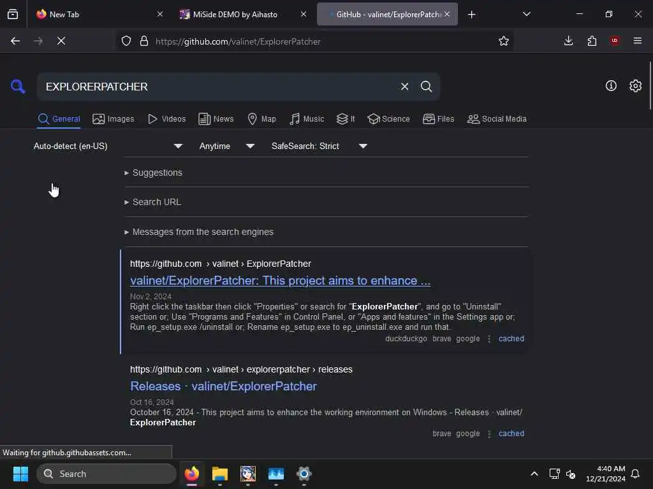The height and width of the screenshot is (489, 653).
Task: Switch to the Images category
Action: pos(114,119)
